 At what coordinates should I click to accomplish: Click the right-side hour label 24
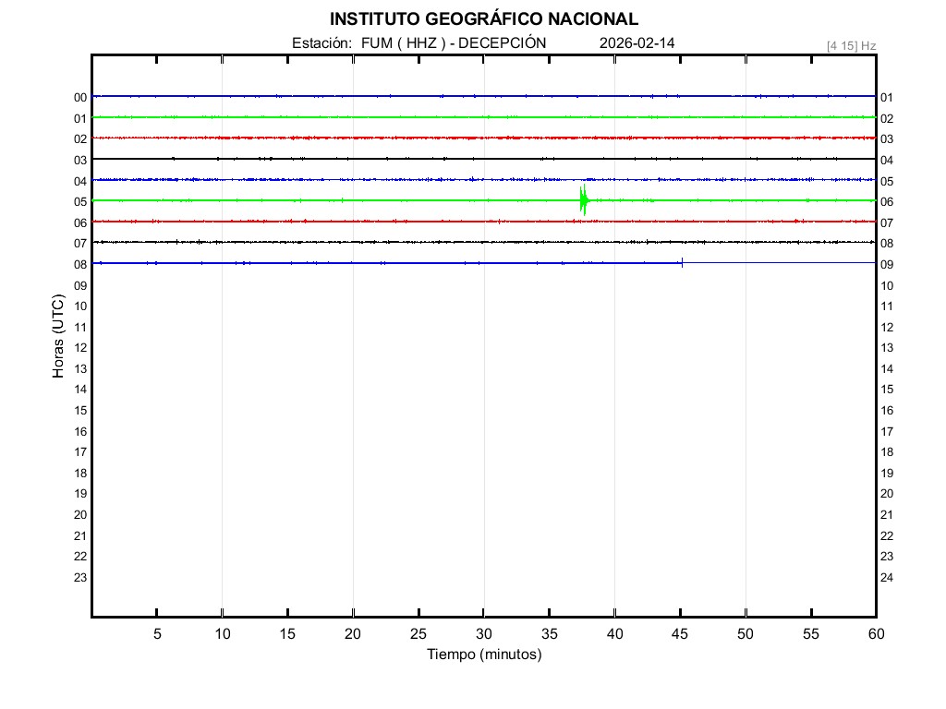pyautogui.click(x=887, y=578)
